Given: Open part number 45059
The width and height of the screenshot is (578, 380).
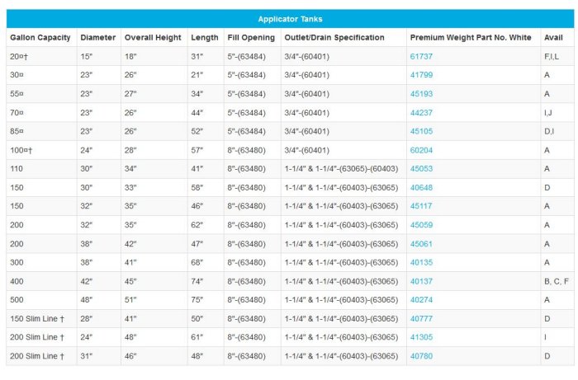Looking at the screenshot, I should (x=421, y=225).
